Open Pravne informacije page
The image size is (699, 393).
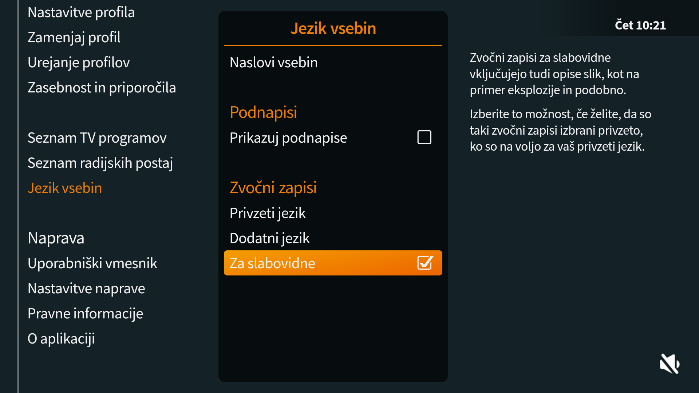(x=85, y=314)
